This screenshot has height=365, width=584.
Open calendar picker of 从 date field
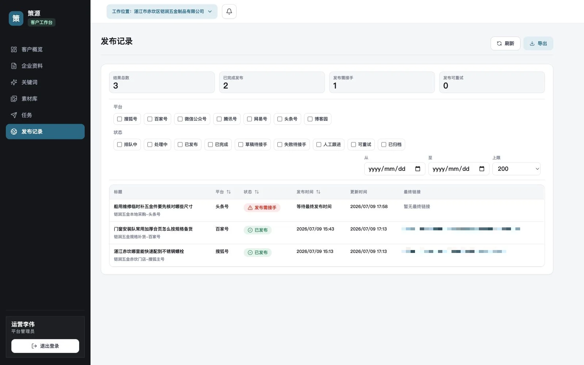pos(418,169)
